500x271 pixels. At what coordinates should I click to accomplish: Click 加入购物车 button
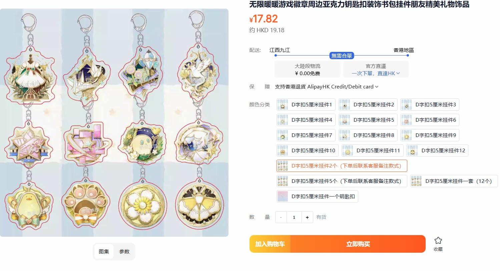[270, 244]
